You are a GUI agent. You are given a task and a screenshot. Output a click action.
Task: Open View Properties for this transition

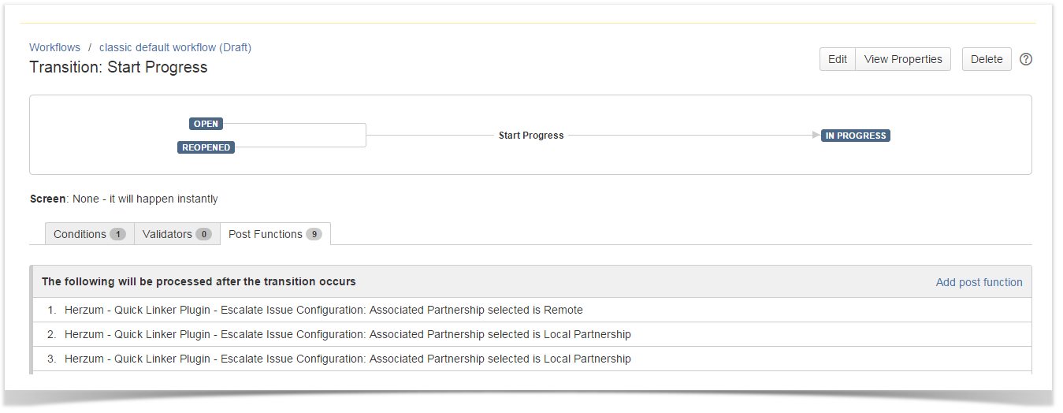point(902,59)
